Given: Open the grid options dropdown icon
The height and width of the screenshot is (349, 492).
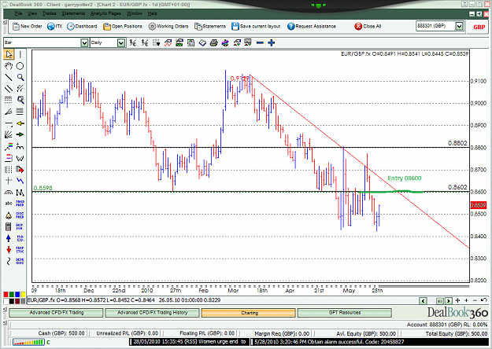Looking at the screenshot, I should 157,42.
